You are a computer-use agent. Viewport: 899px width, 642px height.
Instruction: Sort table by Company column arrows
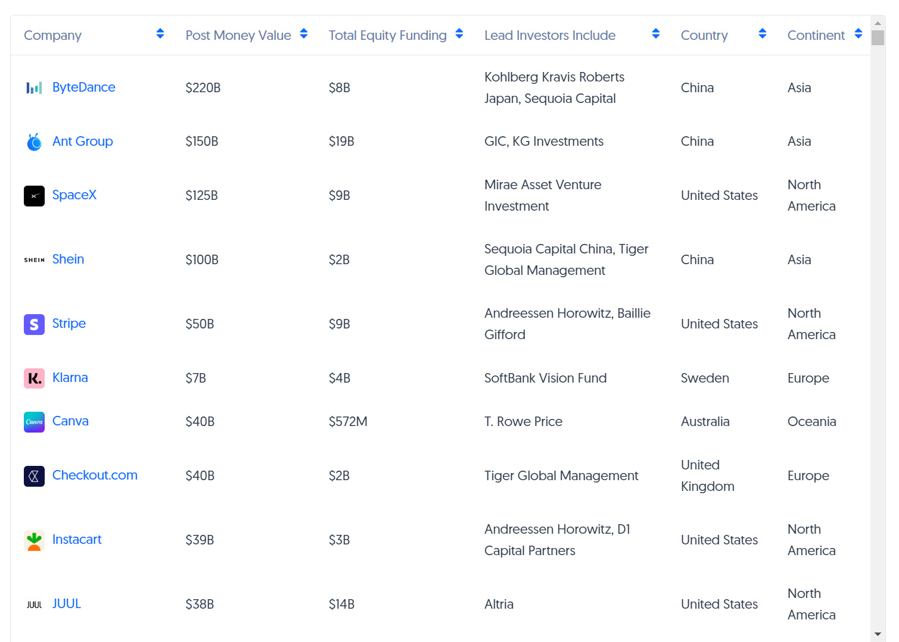click(160, 34)
